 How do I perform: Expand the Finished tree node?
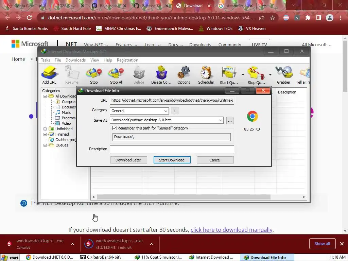(45, 134)
